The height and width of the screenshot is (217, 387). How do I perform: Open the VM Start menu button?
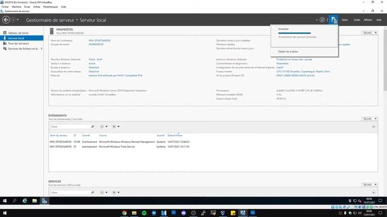pyautogui.click(x=5, y=201)
